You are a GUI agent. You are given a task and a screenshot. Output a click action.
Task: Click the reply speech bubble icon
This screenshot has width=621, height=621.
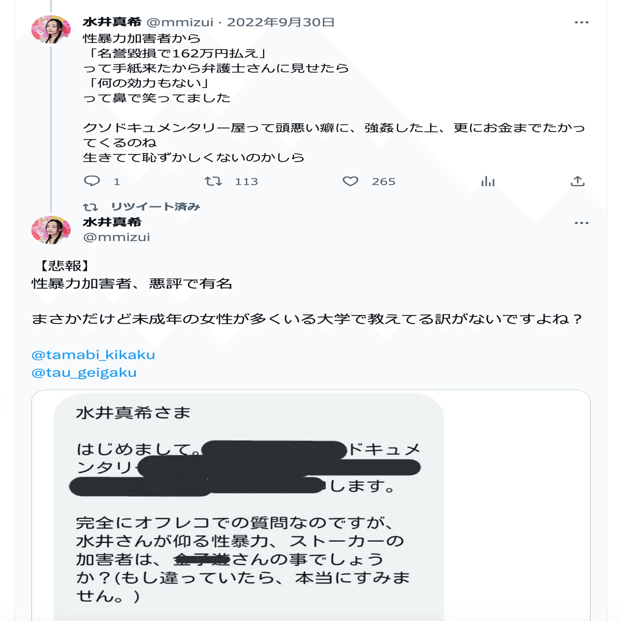point(92,181)
